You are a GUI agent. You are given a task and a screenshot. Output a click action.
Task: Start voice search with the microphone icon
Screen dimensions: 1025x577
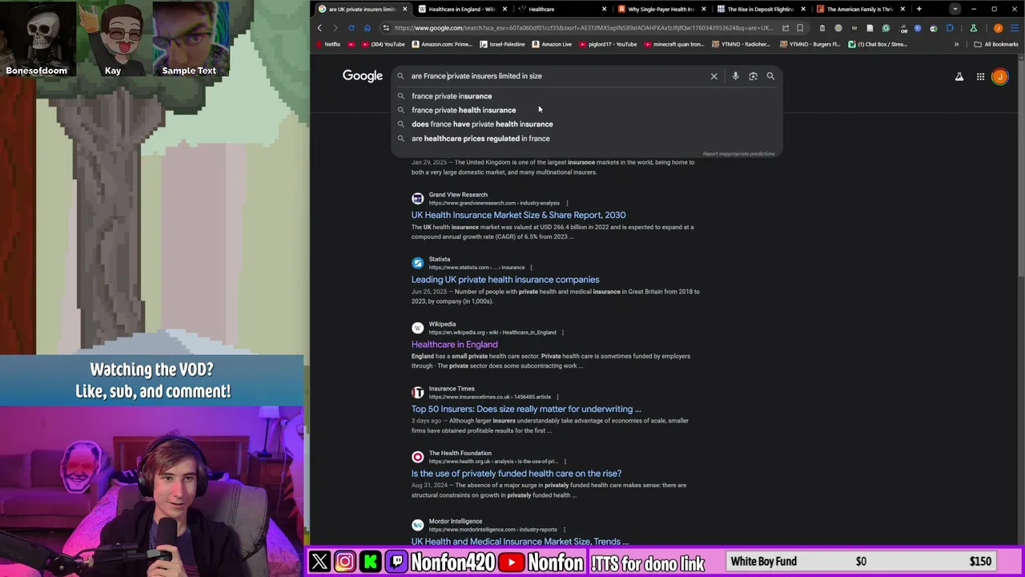(x=735, y=76)
